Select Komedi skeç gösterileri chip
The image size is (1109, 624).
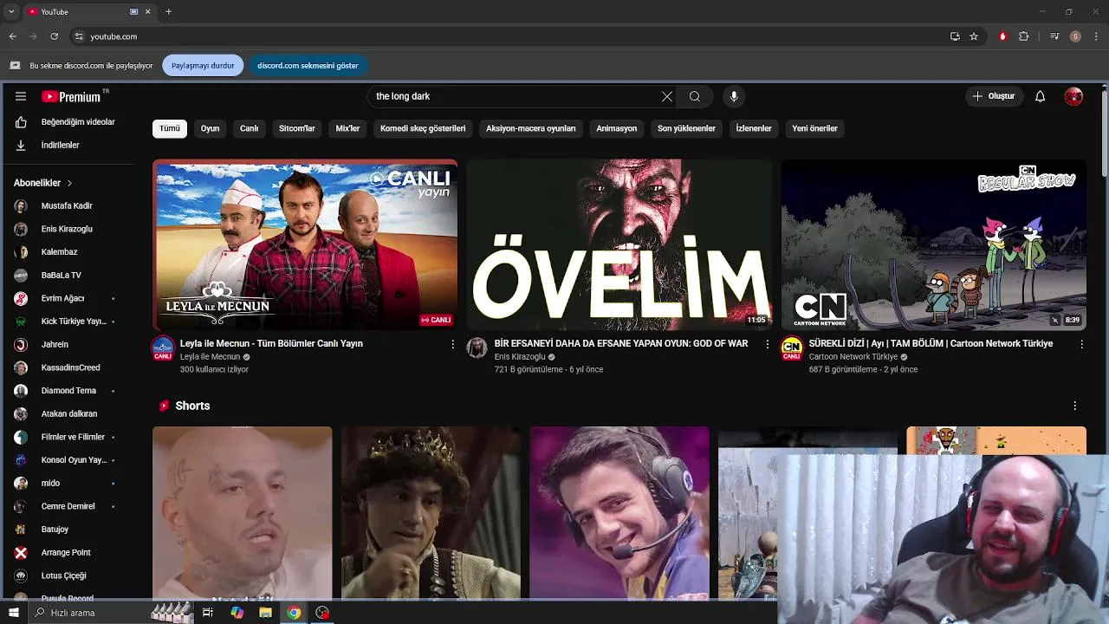[423, 128]
